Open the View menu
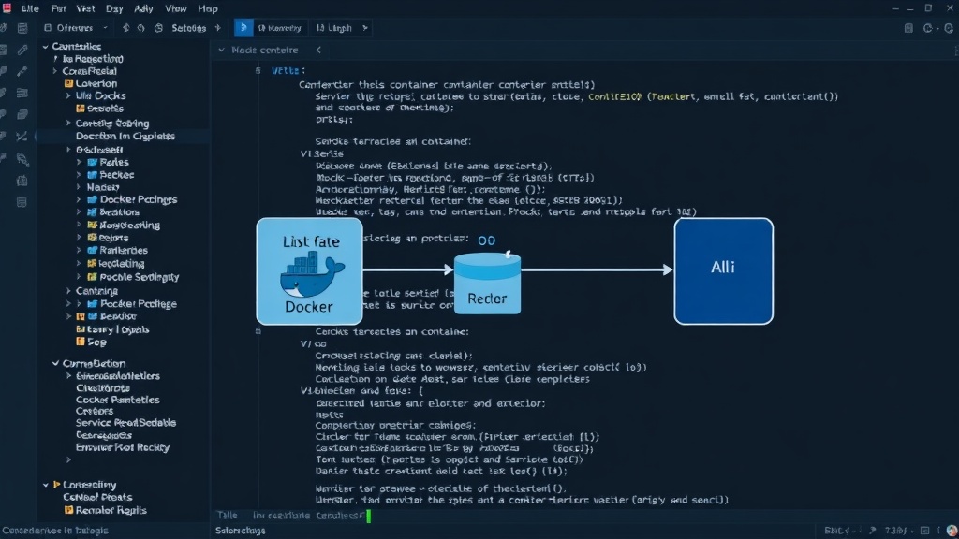 (175, 8)
